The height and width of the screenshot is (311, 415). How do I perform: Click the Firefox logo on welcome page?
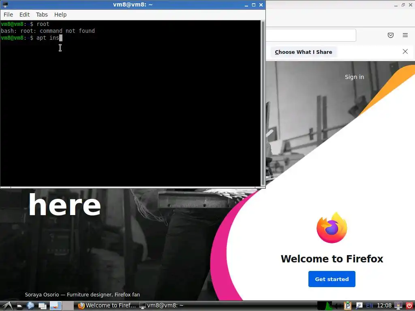point(332,228)
